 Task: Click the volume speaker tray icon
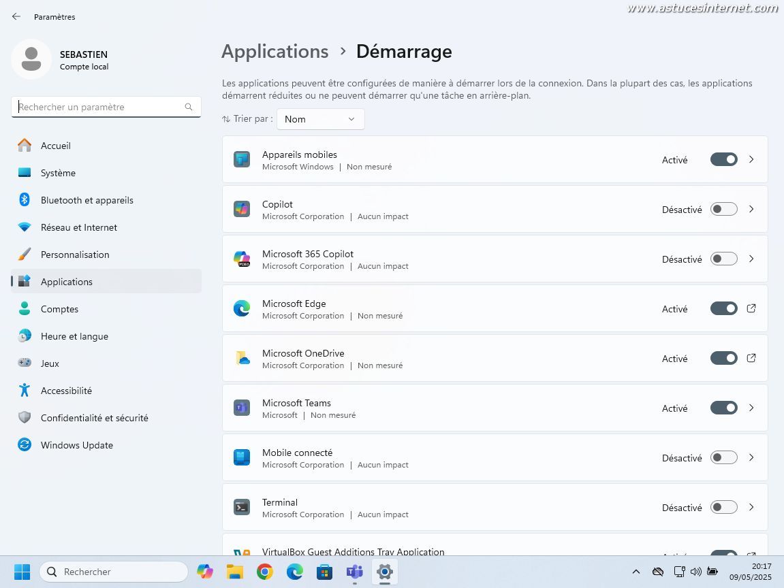pyautogui.click(x=696, y=572)
